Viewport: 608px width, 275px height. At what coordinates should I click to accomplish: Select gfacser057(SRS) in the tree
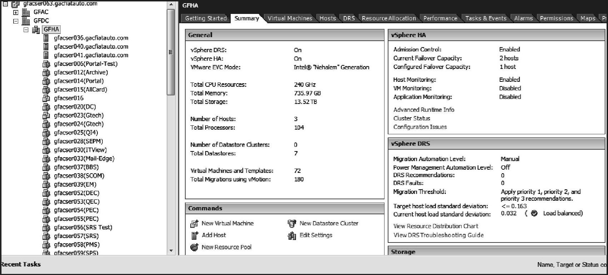tap(76, 236)
